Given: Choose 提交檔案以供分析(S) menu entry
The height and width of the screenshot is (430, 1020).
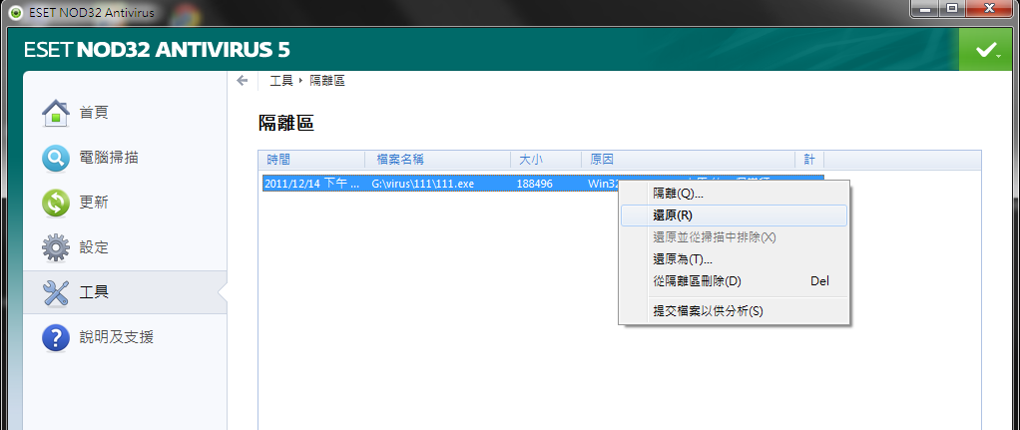Looking at the screenshot, I should pos(734,310).
